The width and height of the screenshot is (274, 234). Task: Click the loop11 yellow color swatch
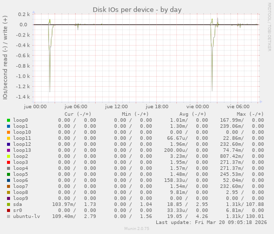pos(9,138)
